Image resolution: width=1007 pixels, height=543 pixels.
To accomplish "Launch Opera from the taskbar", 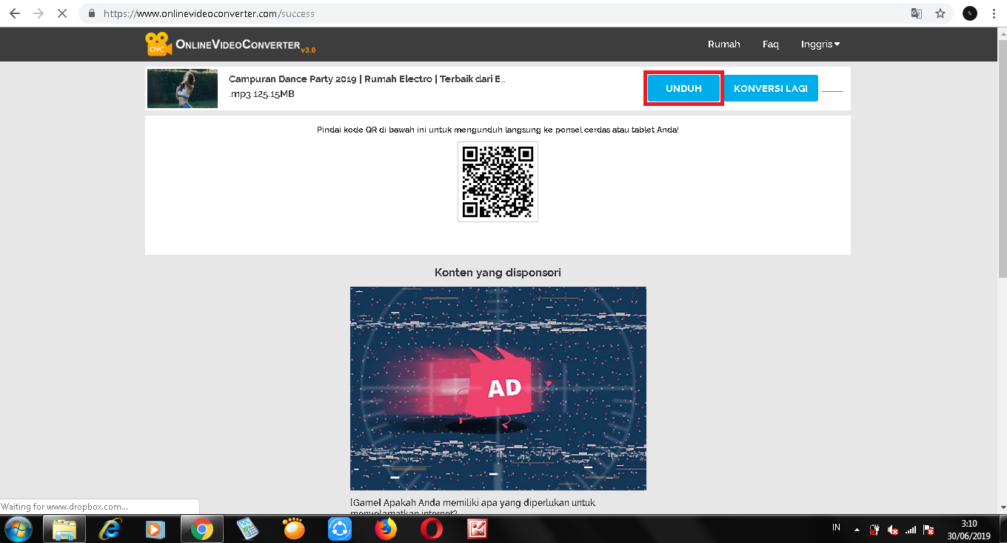I will 432,529.
